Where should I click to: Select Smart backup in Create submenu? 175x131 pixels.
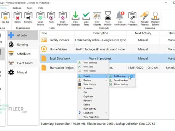tap(122, 80)
